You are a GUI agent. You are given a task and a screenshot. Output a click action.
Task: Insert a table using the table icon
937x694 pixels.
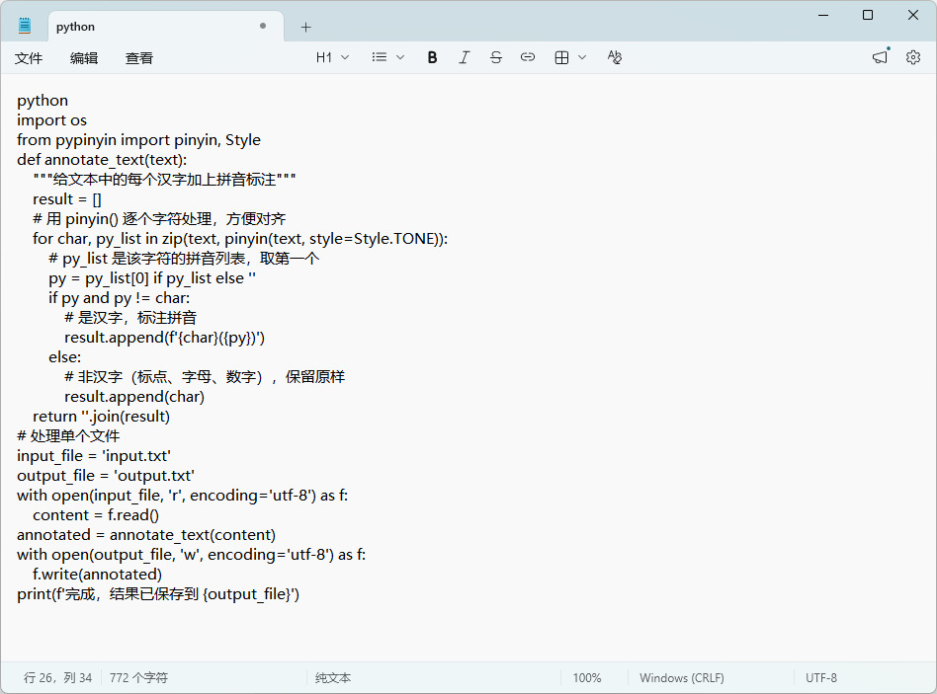click(561, 57)
